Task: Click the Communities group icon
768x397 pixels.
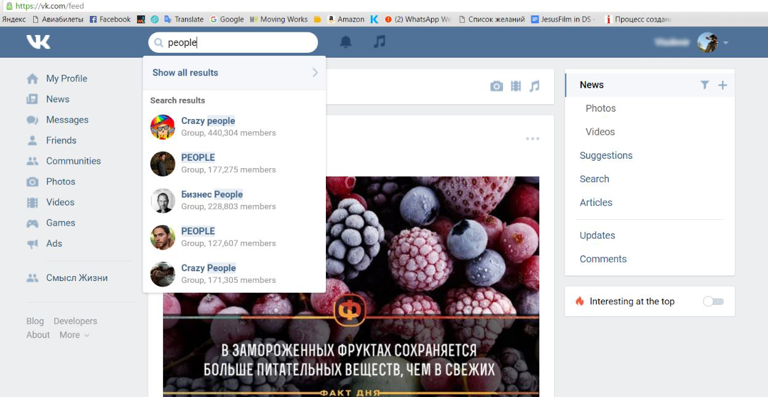Action: pyautogui.click(x=33, y=161)
